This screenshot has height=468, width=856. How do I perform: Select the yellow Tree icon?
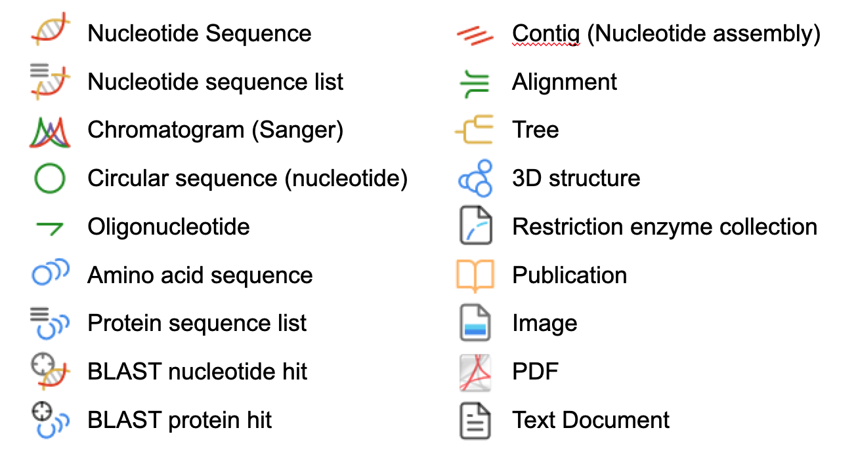pyautogui.click(x=475, y=130)
